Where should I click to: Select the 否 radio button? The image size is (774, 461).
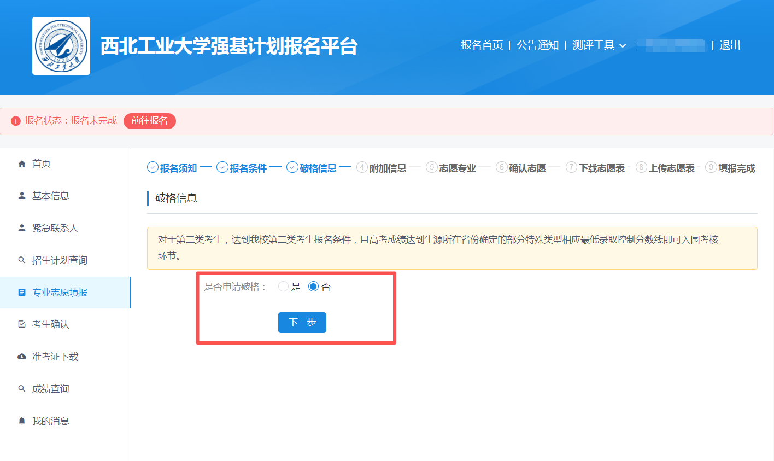point(313,287)
